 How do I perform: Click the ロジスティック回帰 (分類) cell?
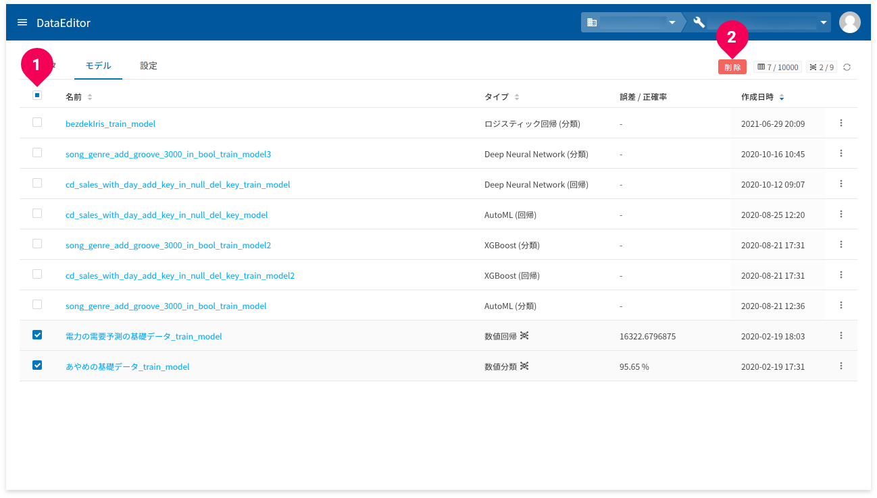(x=532, y=123)
